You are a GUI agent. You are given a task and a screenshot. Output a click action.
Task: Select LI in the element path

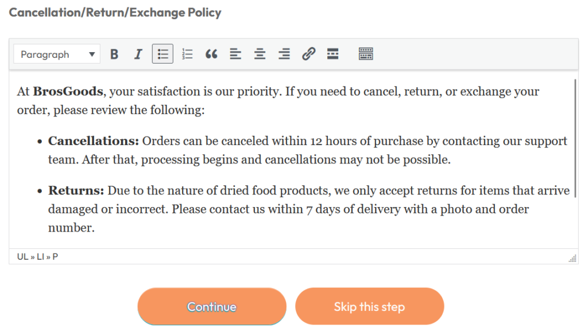tap(41, 257)
